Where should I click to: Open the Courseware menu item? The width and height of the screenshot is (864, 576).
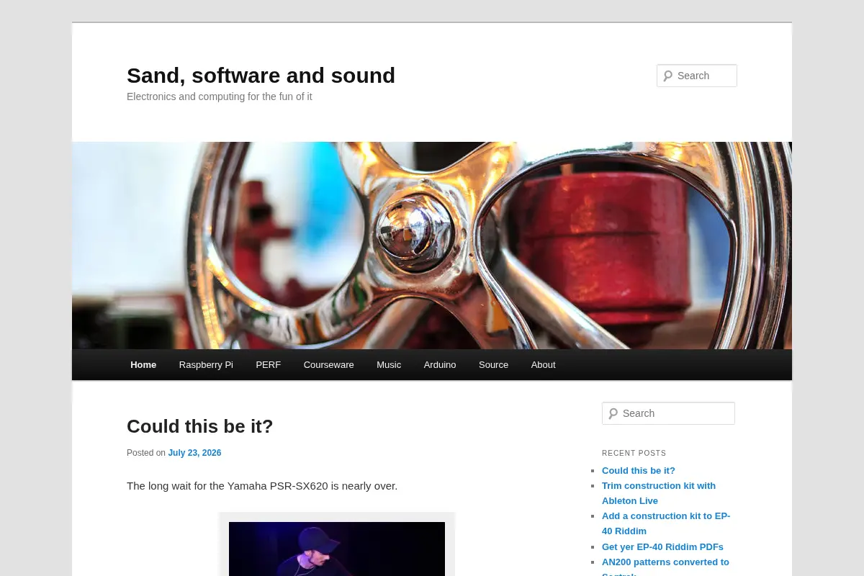[x=329, y=365]
